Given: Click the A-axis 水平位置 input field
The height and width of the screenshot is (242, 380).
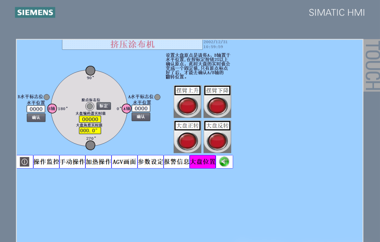Looking at the screenshot, I should click(x=141, y=109).
